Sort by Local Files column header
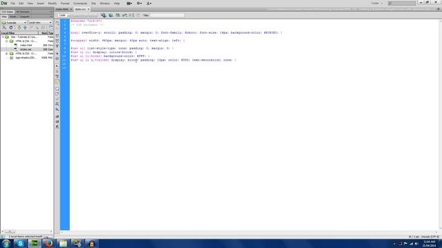This screenshot has height=248, width=442. pos(19,33)
